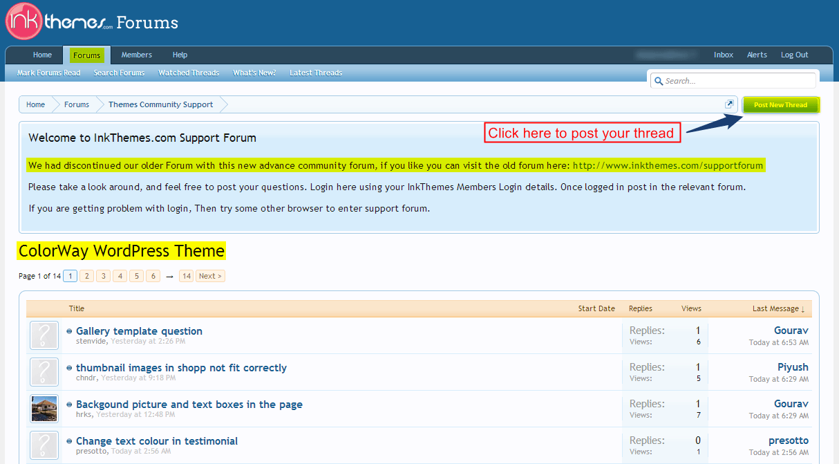Open the Home tab in navigation
This screenshot has height=464, width=839.
tap(42, 55)
